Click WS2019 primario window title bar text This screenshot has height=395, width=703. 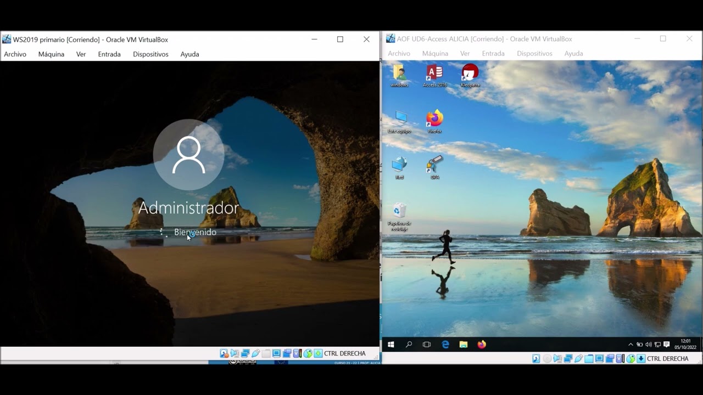coord(91,39)
